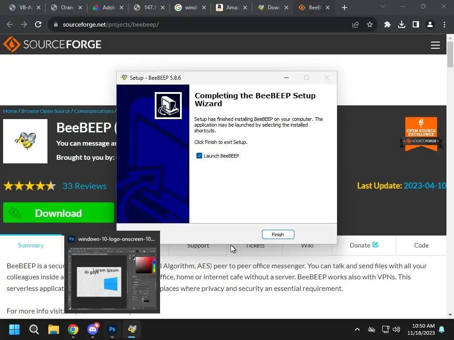The image size is (454, 340).
Task: Minimize the BeeBEEP Setup window
Action: (x=286, y=77)
